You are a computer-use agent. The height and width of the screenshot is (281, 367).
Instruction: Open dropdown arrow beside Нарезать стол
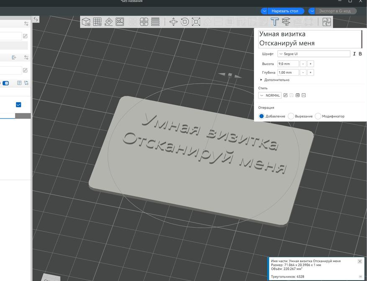coord(264,11)
